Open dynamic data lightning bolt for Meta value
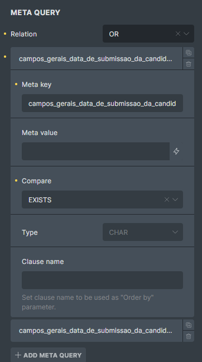This screenshot has width=202, height=362. [176, 151]
